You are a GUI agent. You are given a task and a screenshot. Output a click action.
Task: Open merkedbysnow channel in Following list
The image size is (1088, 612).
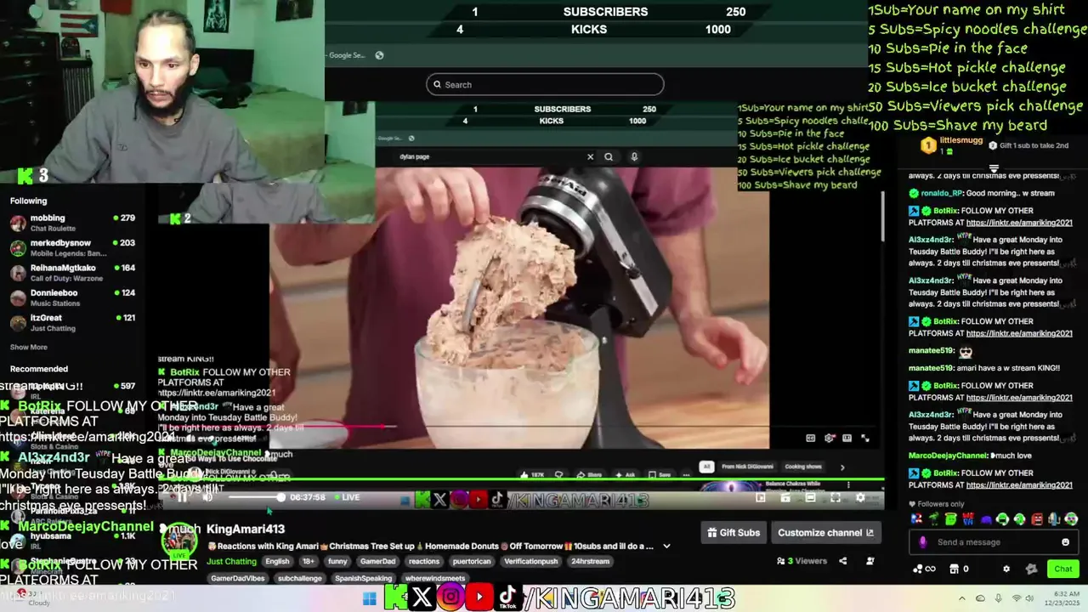coord(73,248)
